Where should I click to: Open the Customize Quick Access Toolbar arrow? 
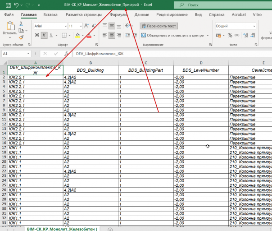(x=39, y=5)
